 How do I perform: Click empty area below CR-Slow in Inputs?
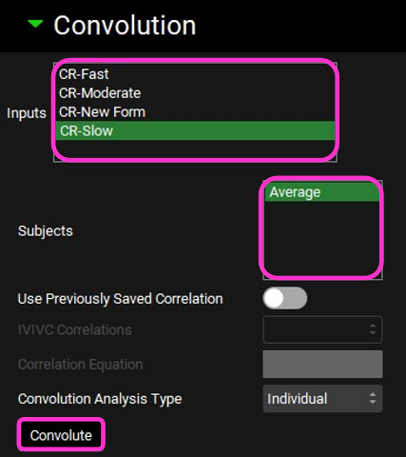tap(195, 149)
